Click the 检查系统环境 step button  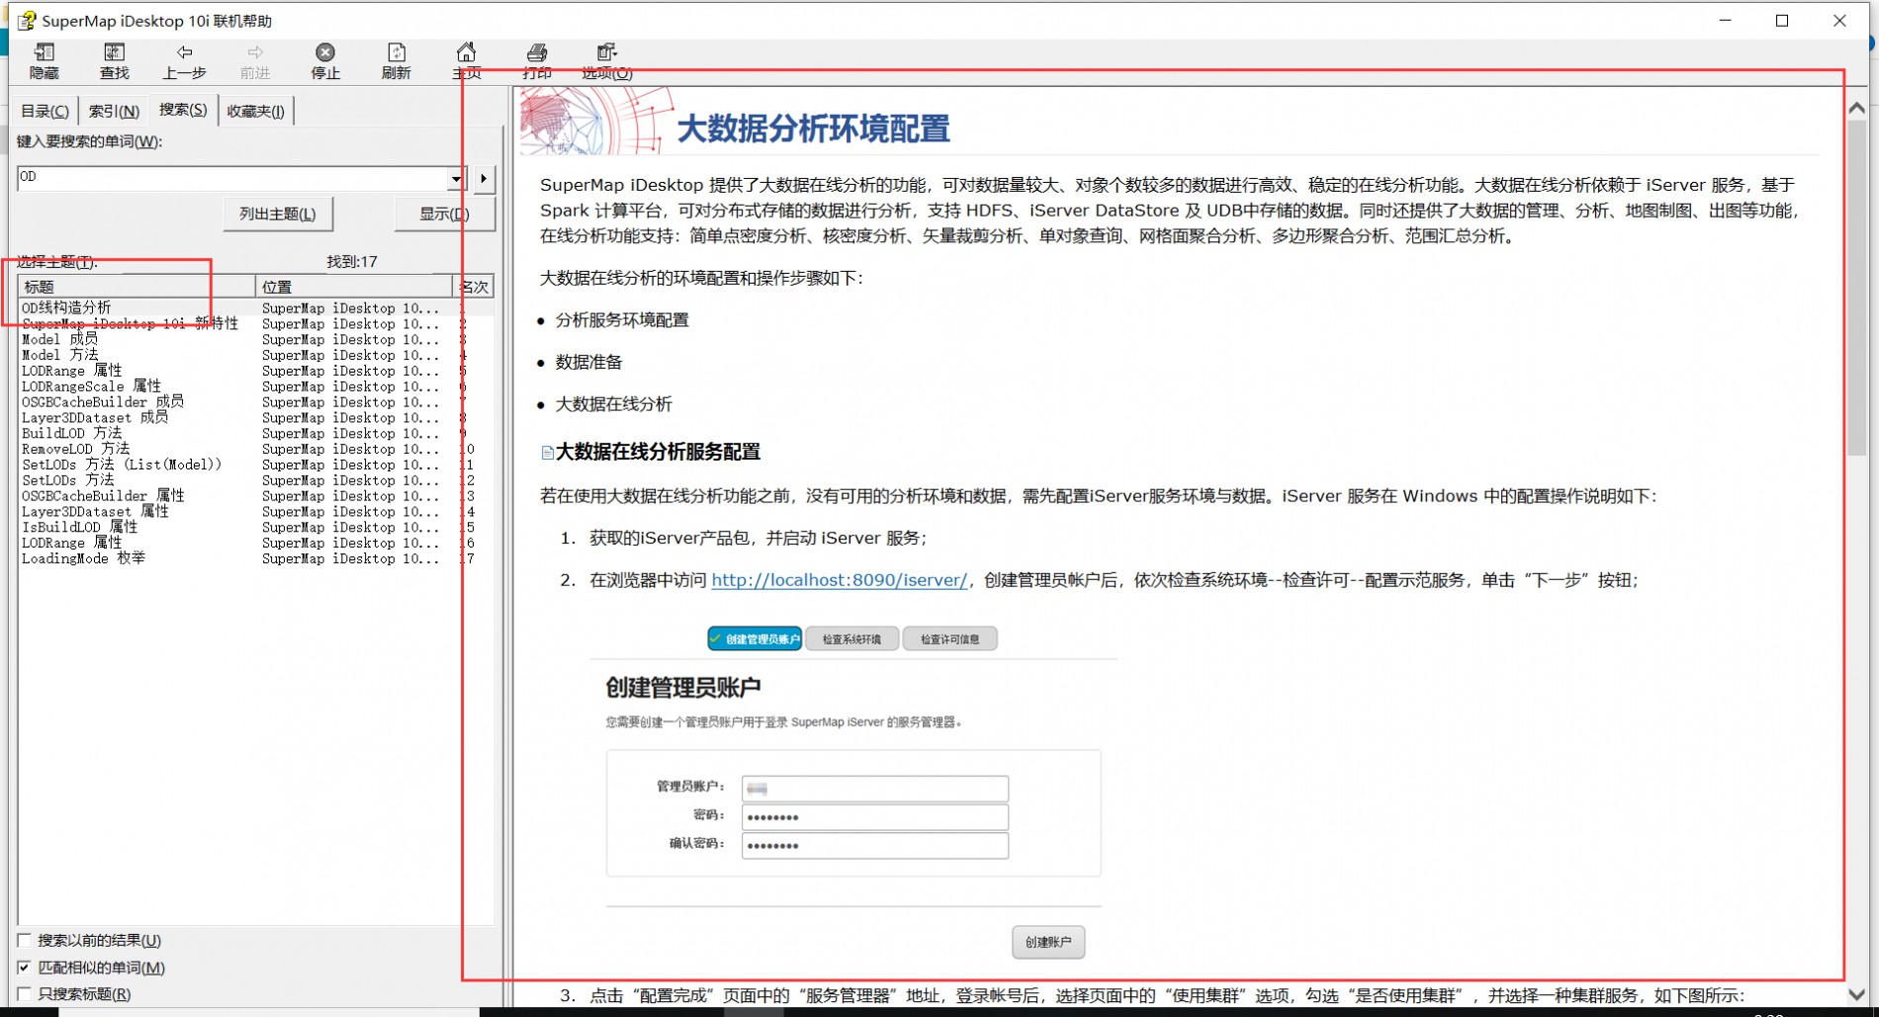point(851,639)
